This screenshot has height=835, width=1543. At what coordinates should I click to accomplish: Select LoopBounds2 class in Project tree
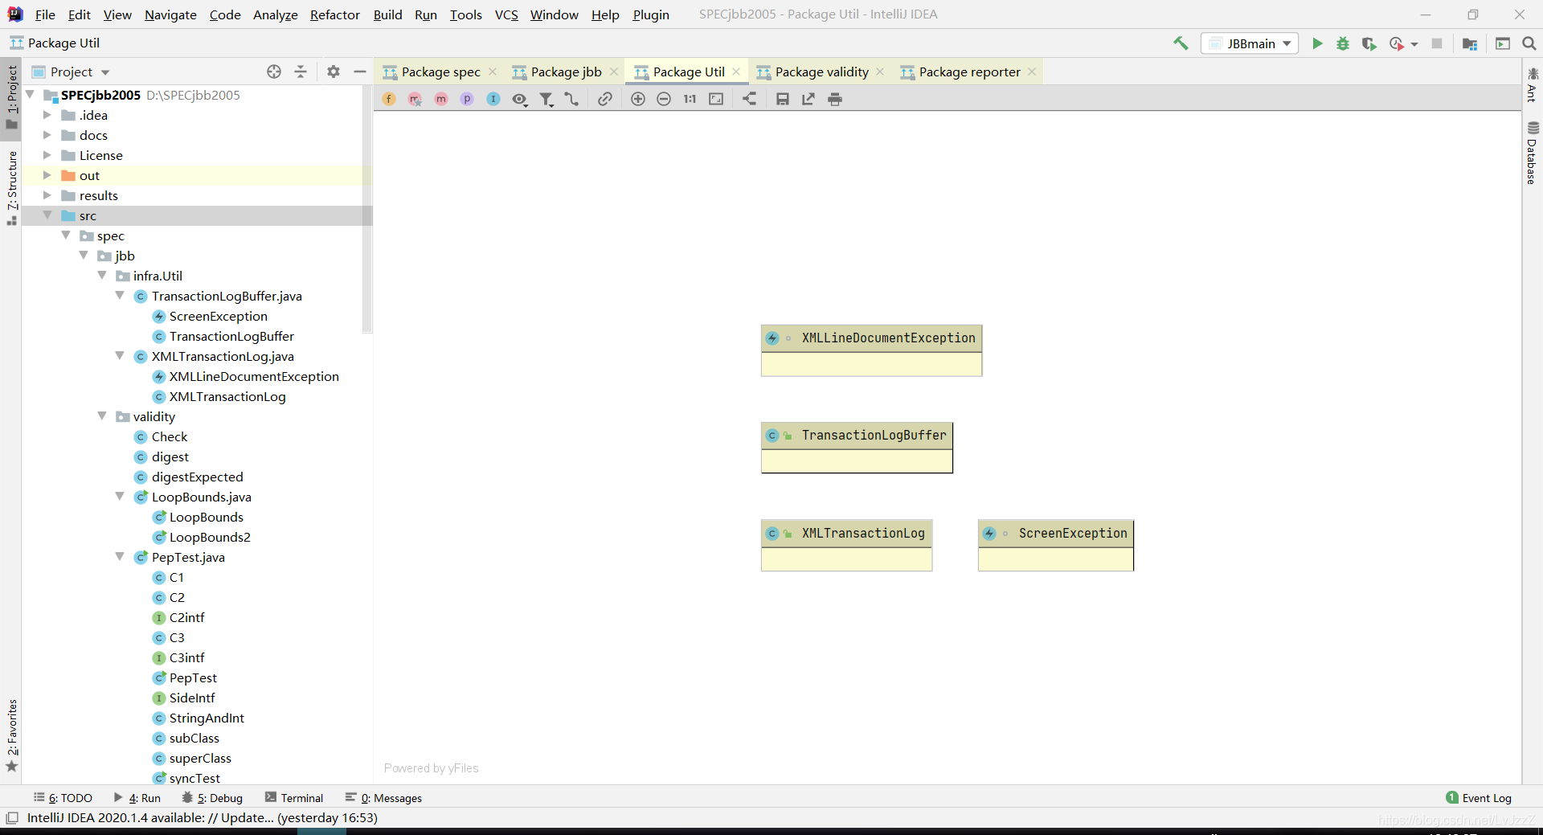(x=209, y=537)
